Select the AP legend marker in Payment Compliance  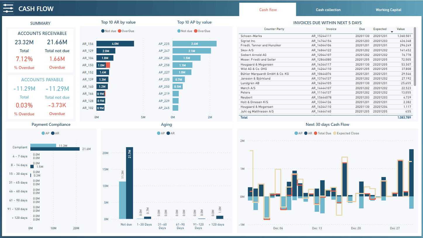pos(44,133)
